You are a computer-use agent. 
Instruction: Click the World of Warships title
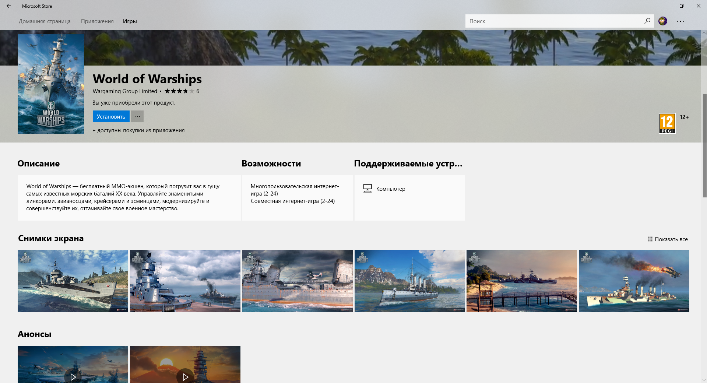[x=147, y=79]
